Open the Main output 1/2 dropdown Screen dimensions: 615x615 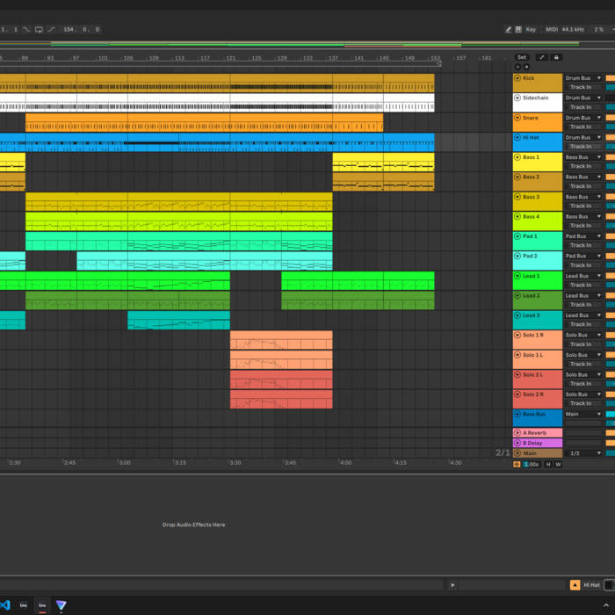pyautogui.click(x=583, y=453)
